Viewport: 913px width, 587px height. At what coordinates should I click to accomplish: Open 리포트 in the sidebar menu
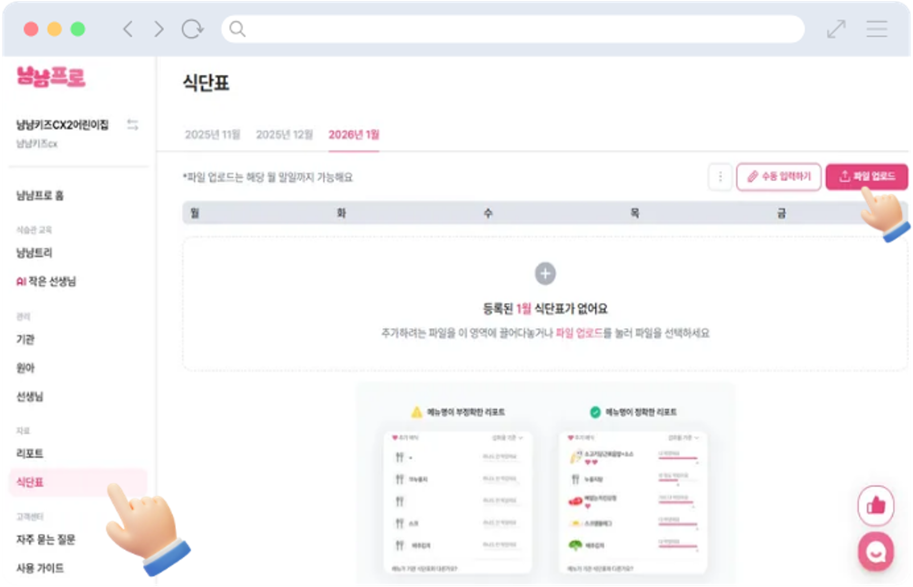30,453
